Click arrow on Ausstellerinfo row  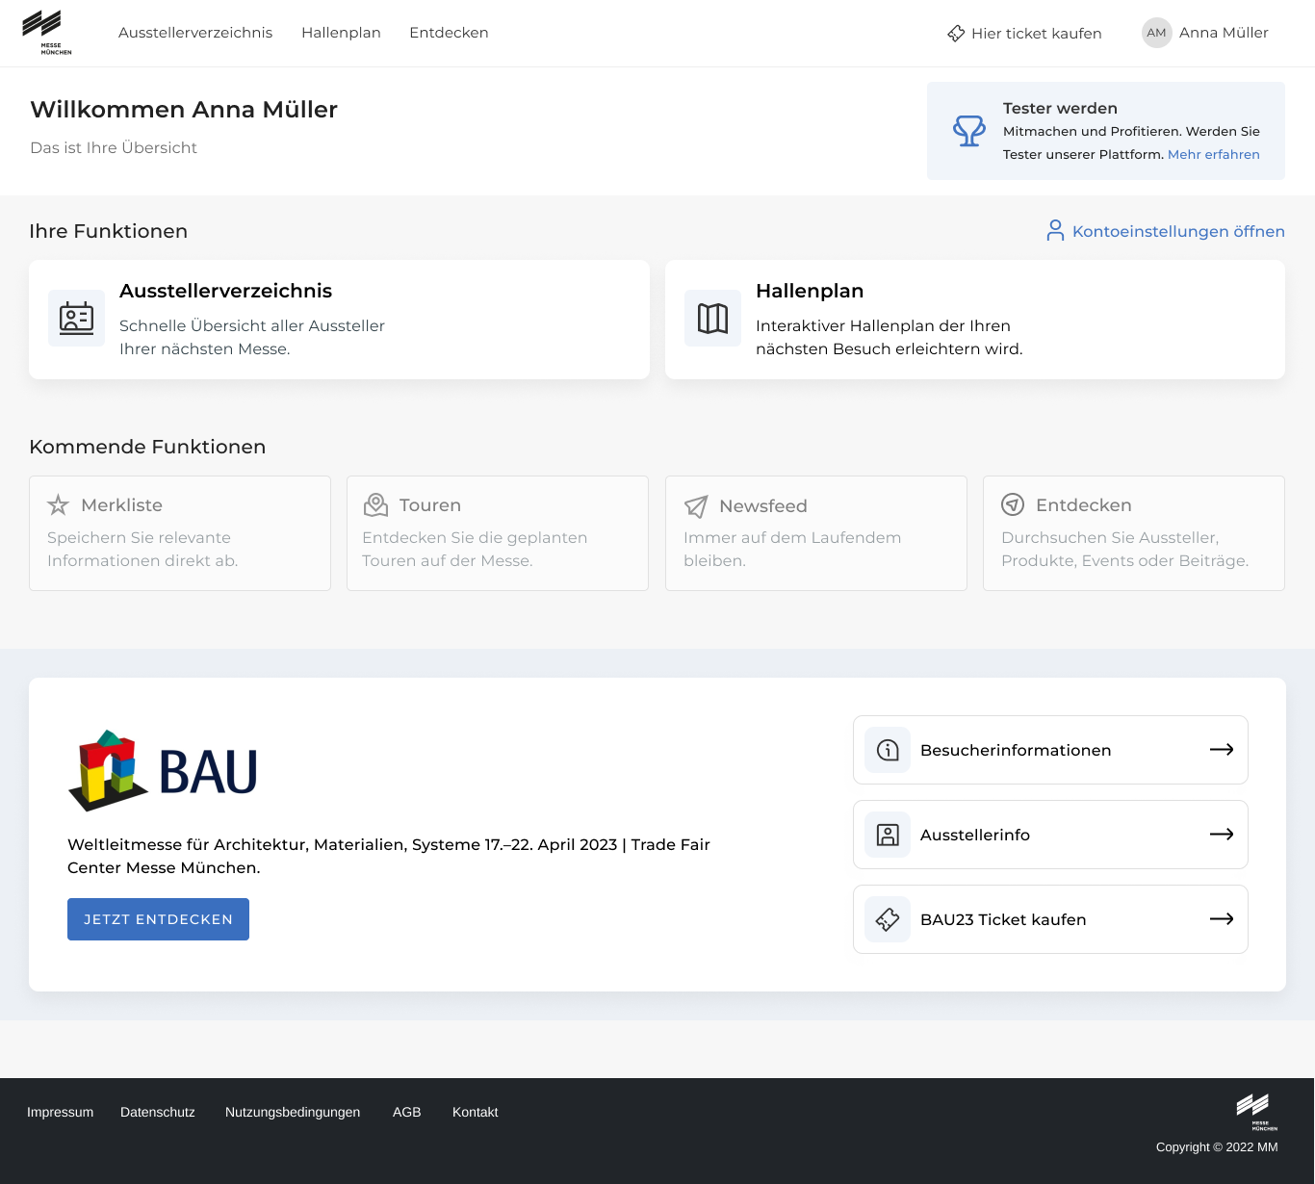(x=1222, y=835)
